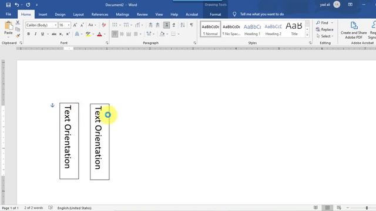Switch to the References tab

coord(100,14)
